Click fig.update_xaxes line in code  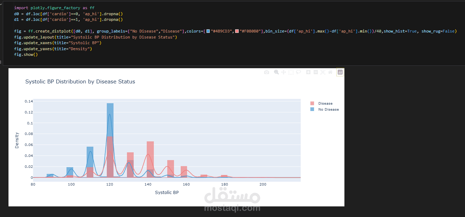[58, 43]
